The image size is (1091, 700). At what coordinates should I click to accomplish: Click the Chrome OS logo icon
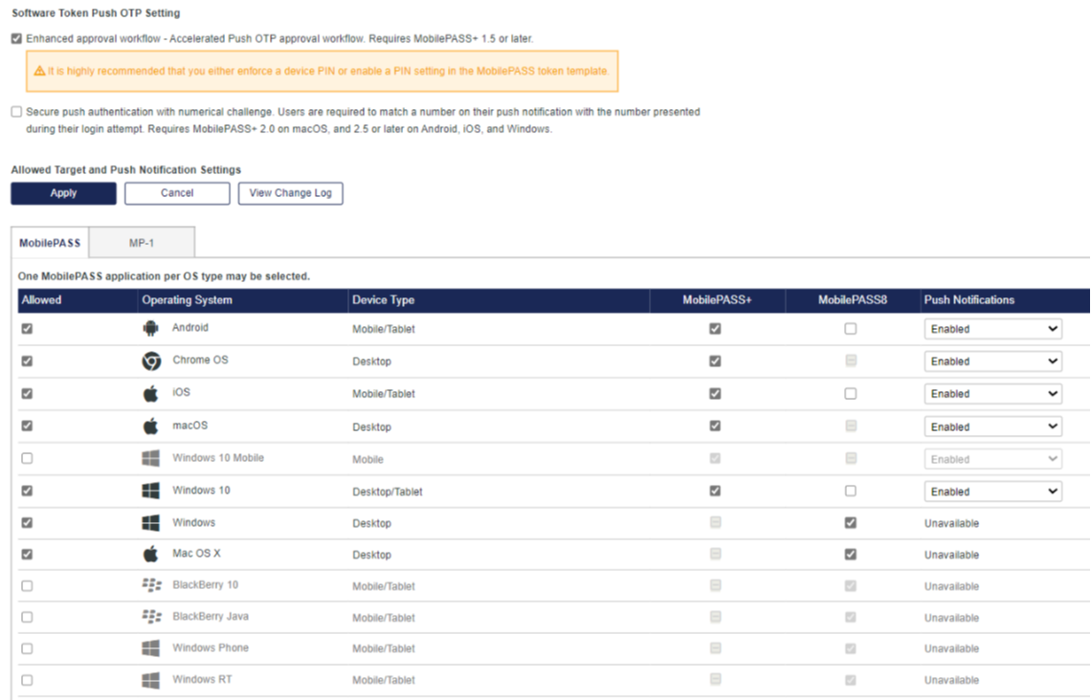click(150, 361)
